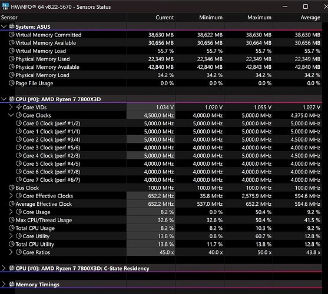Click the Core Clocks average value 4,375.0 MHz
Viewport: 328px width, 294px height.
(306, 115)
